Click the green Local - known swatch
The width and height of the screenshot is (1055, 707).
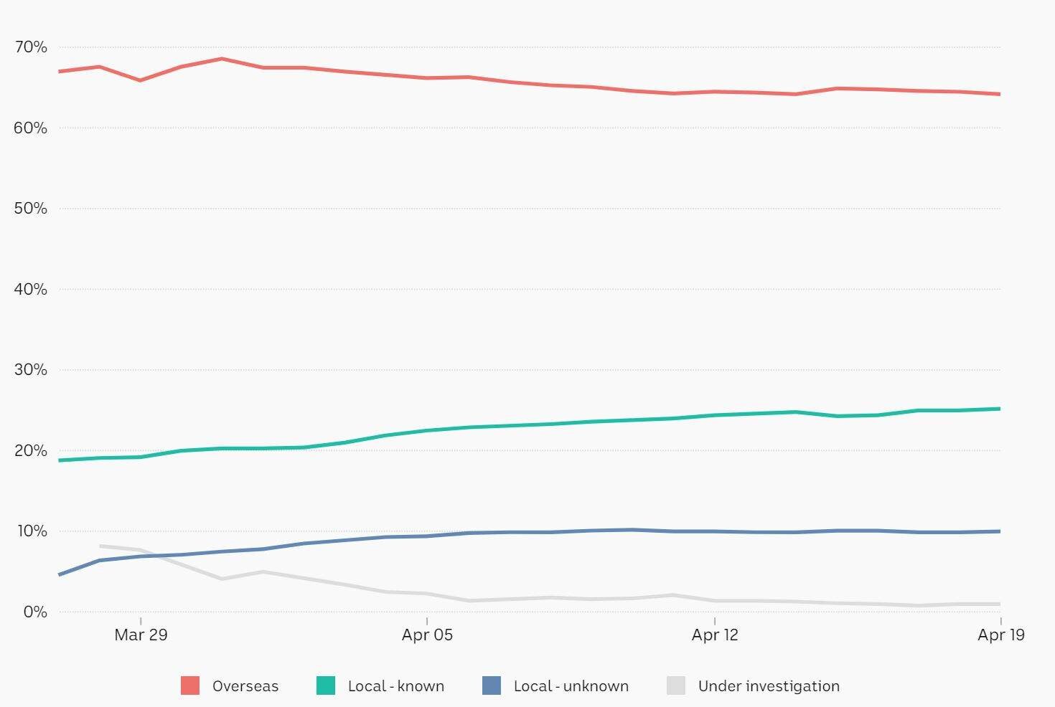click(326, 685)
